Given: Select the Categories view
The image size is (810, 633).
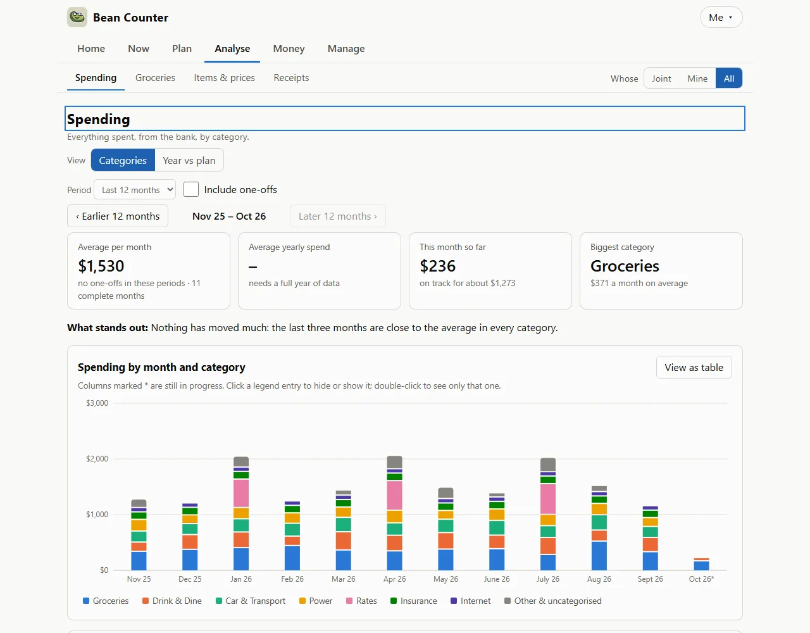Looking at the screenshot, I should click(123, 160).
